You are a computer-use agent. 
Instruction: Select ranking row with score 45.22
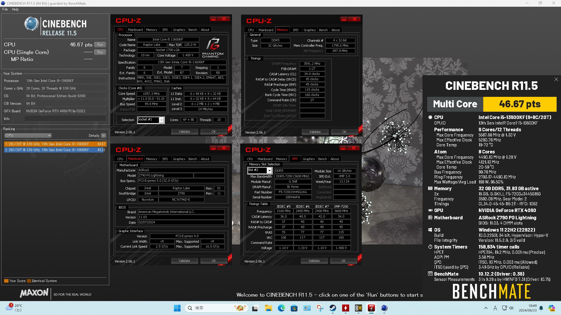click(x=55, y=150)
